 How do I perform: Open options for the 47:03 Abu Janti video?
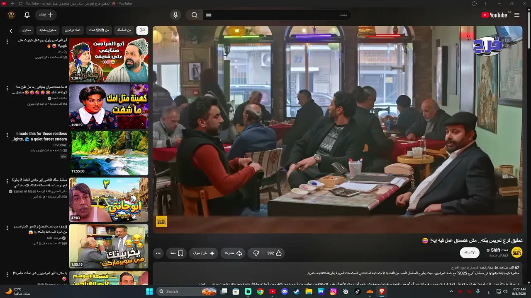point(7,181)
